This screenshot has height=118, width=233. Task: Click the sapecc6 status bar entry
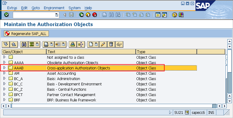[x=198, y=113]
